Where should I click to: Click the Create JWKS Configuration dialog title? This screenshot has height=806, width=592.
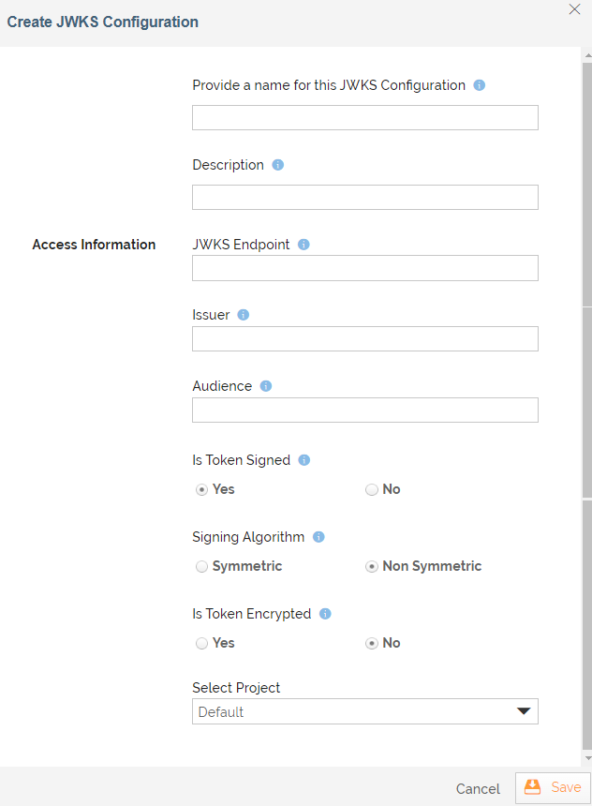(102, 21)
